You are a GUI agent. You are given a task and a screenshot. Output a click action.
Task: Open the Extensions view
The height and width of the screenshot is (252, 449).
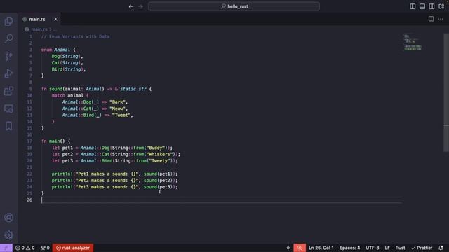[x=8, y=91]
